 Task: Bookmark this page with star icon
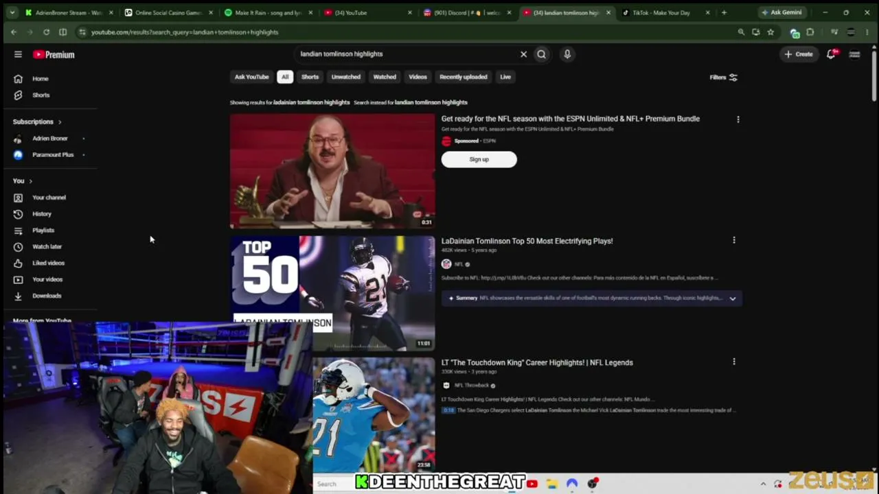coord(770,32)
